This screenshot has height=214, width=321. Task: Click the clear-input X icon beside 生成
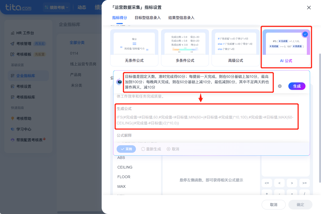coord(280,86)
